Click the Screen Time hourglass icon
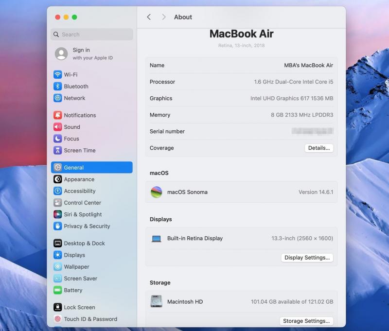 57,150
